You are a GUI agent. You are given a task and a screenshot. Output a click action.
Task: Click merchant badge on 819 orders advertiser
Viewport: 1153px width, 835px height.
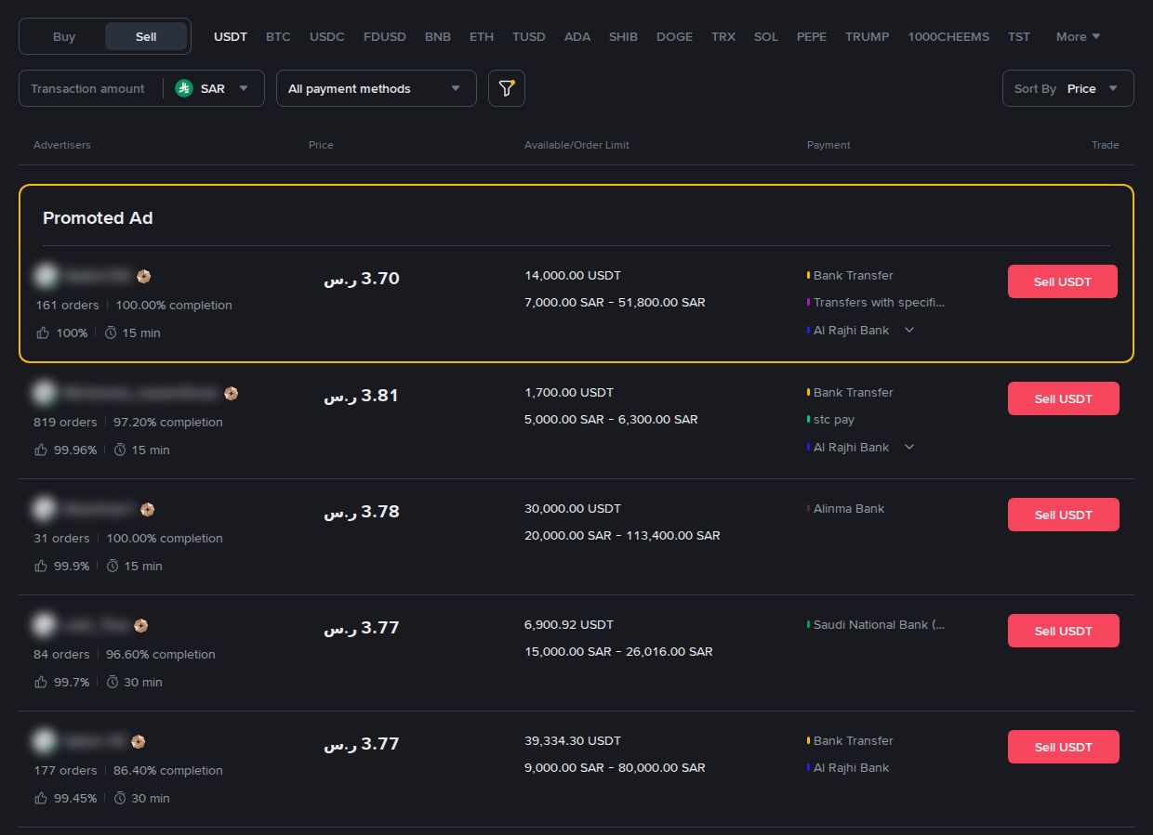coord(231,393)
